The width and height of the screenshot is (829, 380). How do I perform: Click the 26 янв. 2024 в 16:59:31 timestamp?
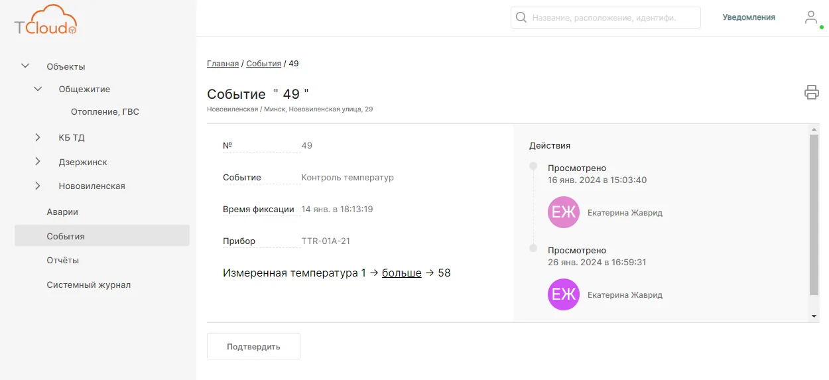click(x=597, y=263)
